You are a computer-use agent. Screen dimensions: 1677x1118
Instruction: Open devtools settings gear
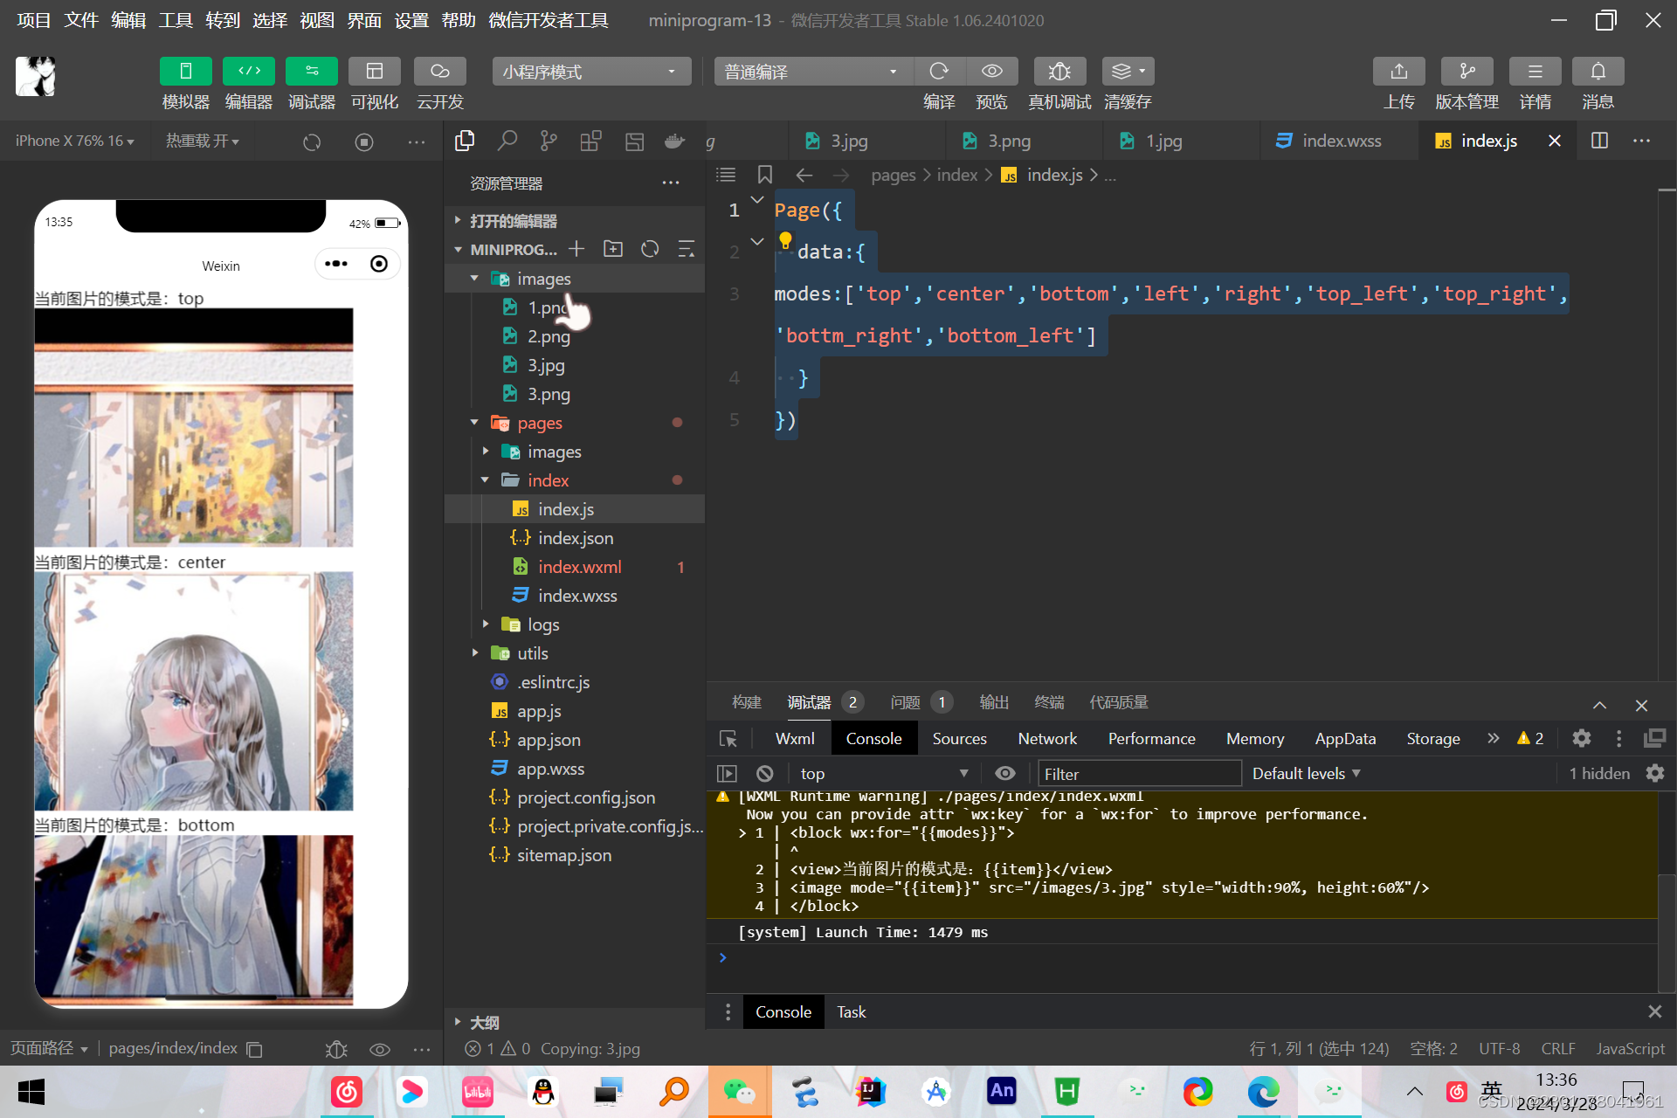coord(1582,739)
